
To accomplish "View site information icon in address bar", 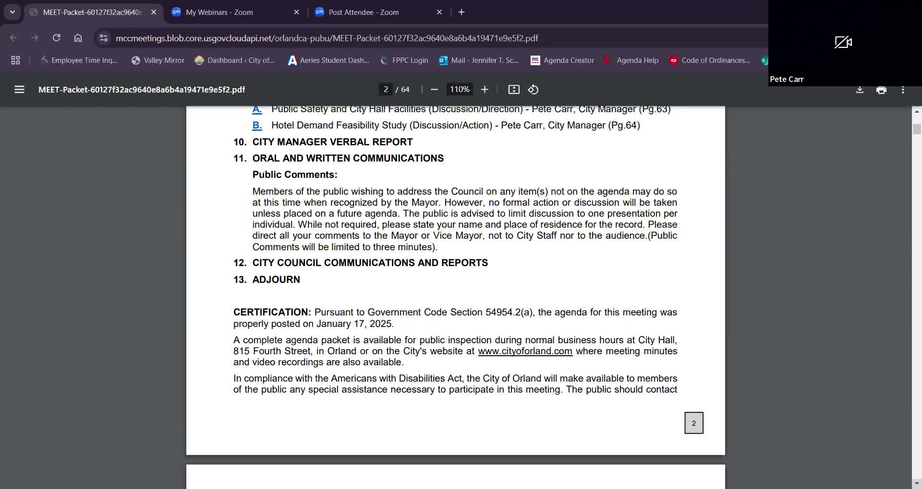I will (x=103, y=38).
